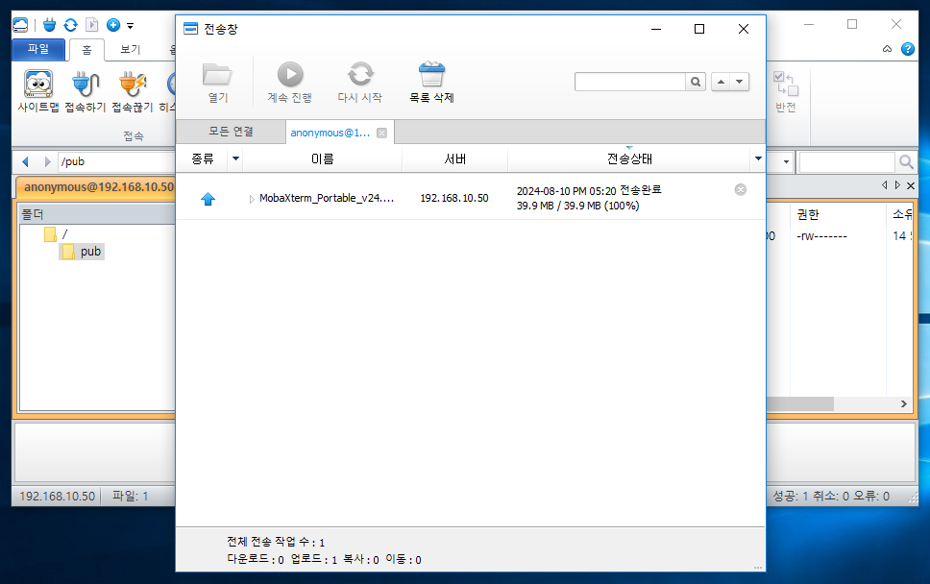
Task: Close the session panel with X
Action: coord(911,185)
